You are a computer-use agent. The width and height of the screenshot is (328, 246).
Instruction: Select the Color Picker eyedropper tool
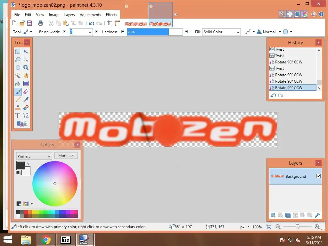click(x=26, y=100)
